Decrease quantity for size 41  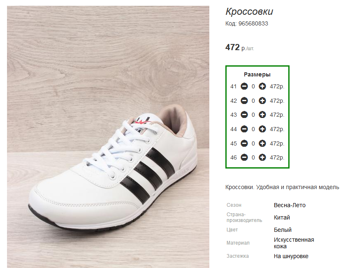pyautogui.click(x=244, y=86)
